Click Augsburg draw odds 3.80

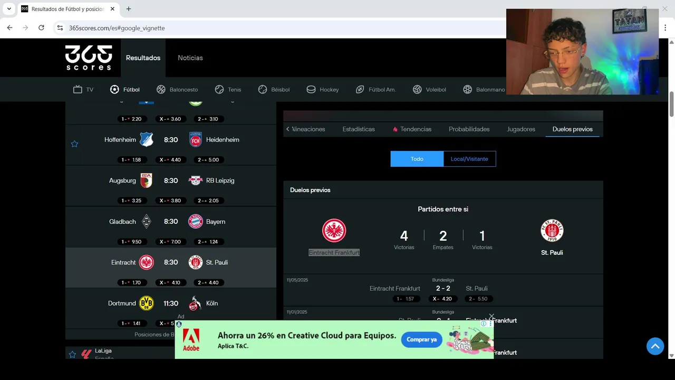pyautogui.click(x=170, y=201)
